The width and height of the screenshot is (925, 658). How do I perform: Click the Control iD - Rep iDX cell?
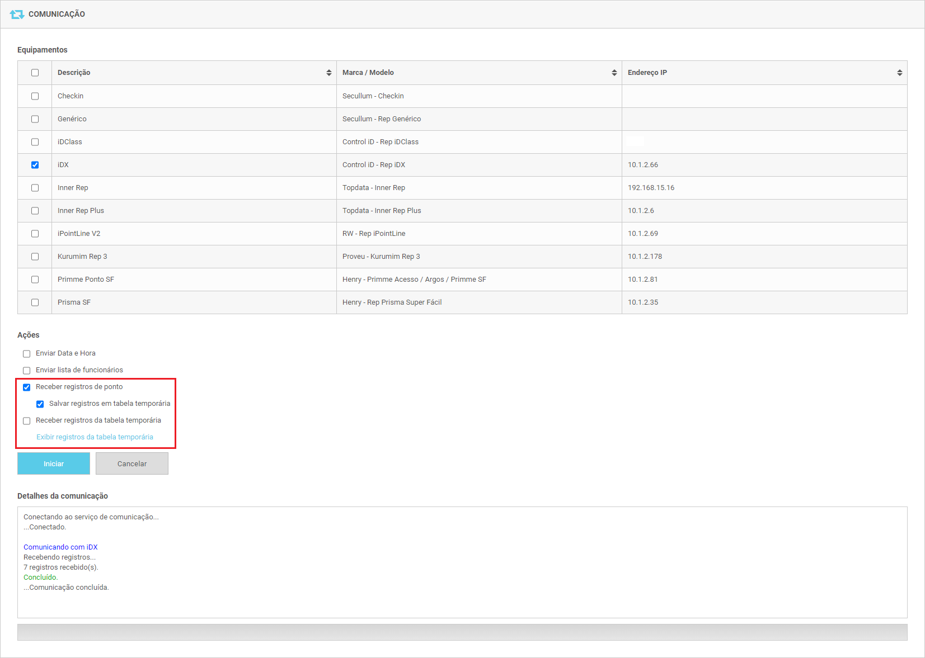tap(479, 165)
